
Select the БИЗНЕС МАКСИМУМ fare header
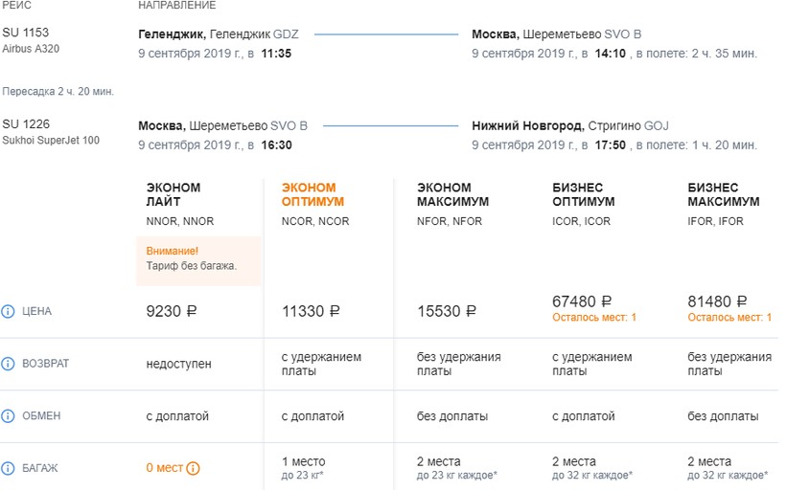(x=724, y=194)
